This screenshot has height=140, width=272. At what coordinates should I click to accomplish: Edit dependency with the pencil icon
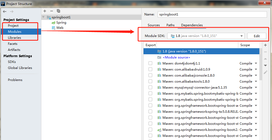(265, 72)
